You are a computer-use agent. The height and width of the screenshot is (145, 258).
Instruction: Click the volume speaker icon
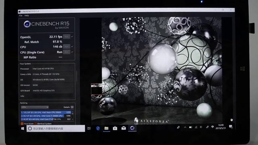[201, 127]
